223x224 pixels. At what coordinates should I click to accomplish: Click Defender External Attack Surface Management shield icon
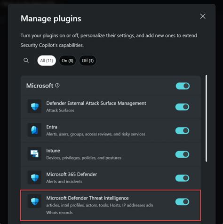[35, 106]
